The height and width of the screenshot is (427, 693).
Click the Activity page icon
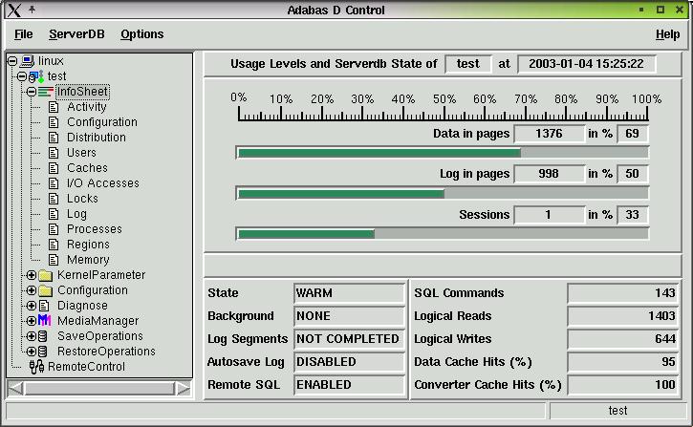pyautogui.click(x=54, y=107)
